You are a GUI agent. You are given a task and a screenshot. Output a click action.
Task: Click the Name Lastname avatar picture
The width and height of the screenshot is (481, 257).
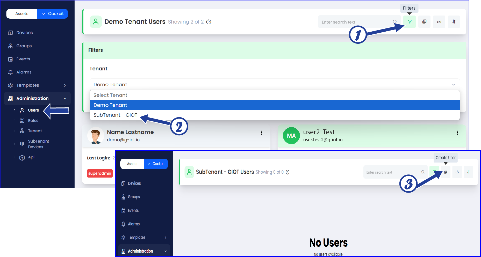click(x=96, y=136)
